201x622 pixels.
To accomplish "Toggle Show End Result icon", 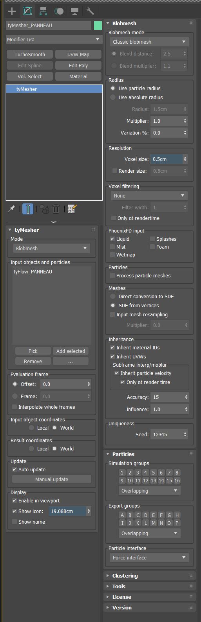I will pos(28,209).
